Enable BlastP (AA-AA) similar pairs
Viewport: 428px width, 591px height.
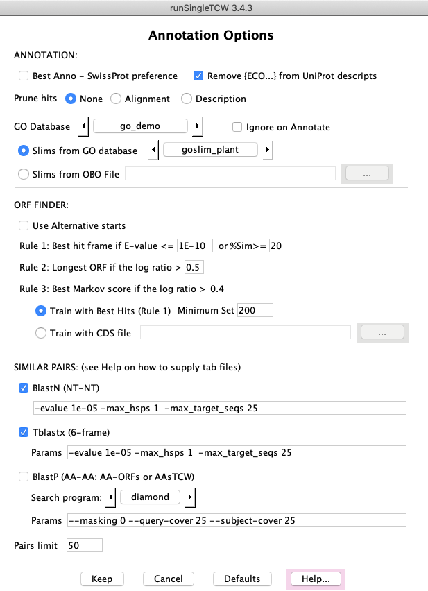coord(24,478)
